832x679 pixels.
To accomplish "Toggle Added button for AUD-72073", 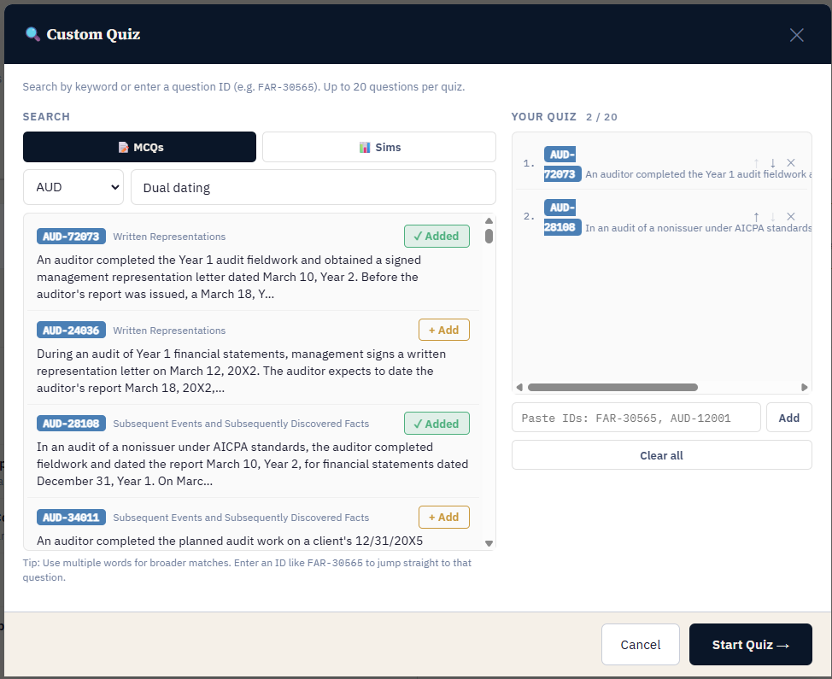I will 437,236.
